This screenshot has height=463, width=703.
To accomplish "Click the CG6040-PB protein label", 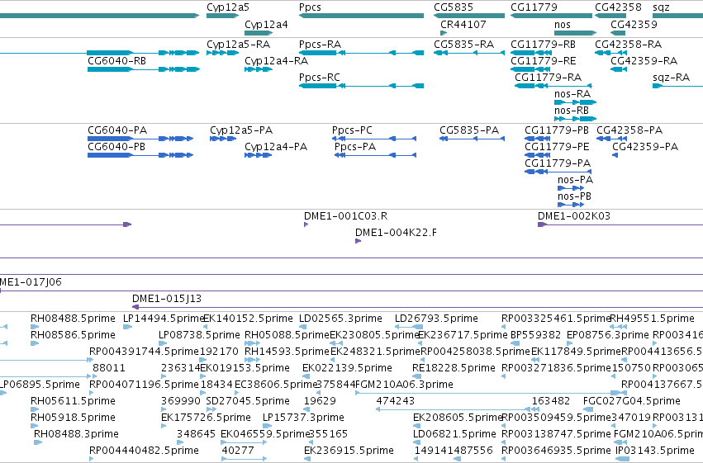I will pos(116,147).
